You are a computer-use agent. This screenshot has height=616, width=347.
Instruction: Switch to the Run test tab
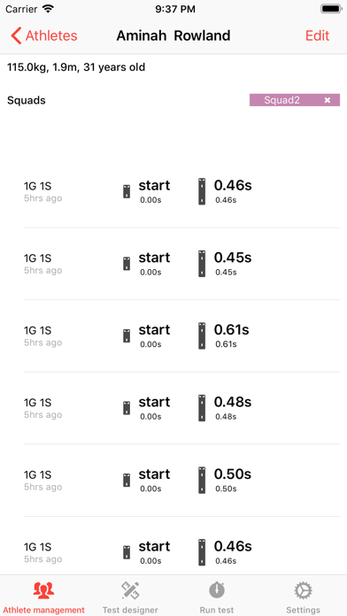pos(217,596)
